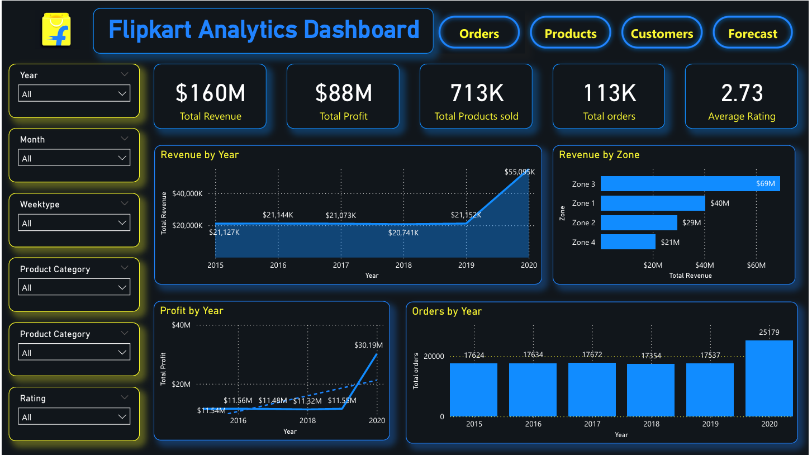Click the 17354 orders data label
Viewport: 812px width, 455px height.
(x=650, y=356)
